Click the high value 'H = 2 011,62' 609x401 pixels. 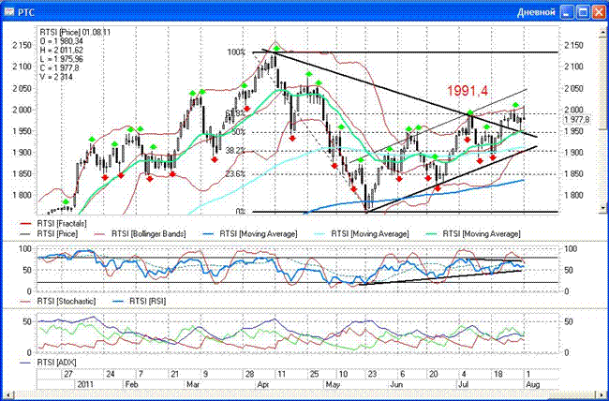click(61, 51)
